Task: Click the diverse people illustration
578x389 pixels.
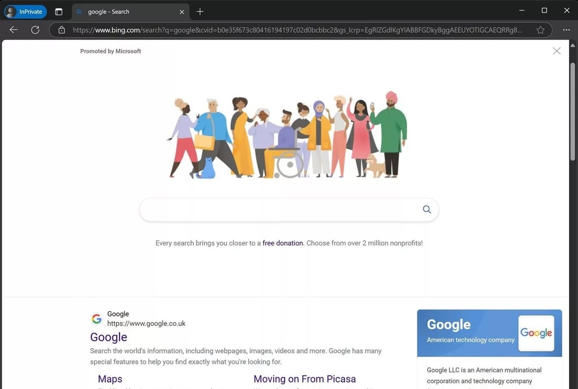Action: pyautogui.click(x=287, y=135)
